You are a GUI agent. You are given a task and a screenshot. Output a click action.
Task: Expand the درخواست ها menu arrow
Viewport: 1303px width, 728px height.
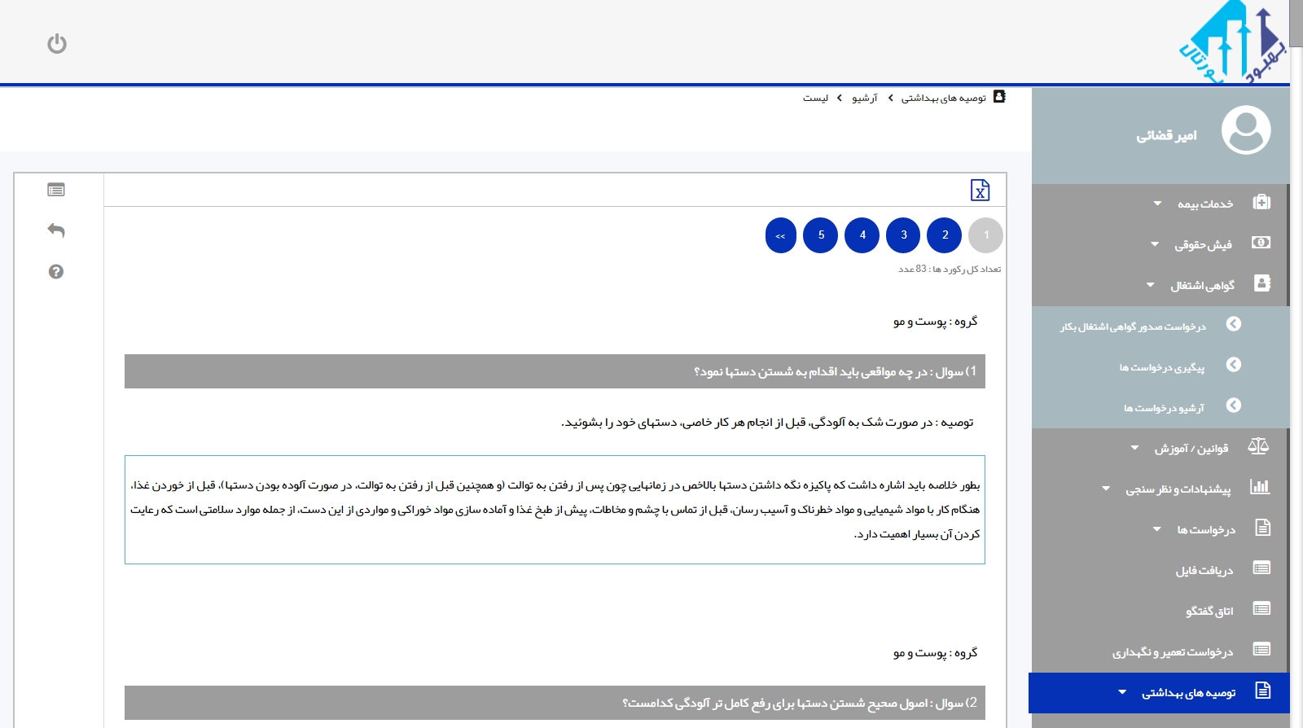coord(1157,529)
